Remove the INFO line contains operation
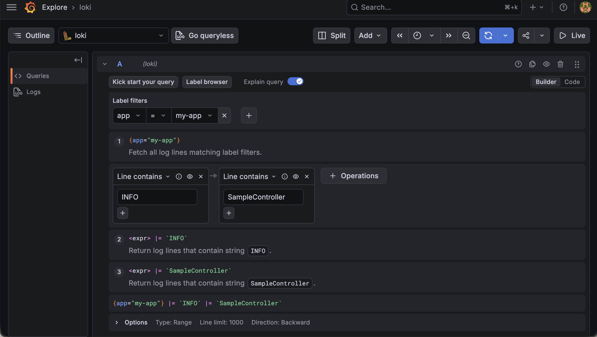 [201, 176]
